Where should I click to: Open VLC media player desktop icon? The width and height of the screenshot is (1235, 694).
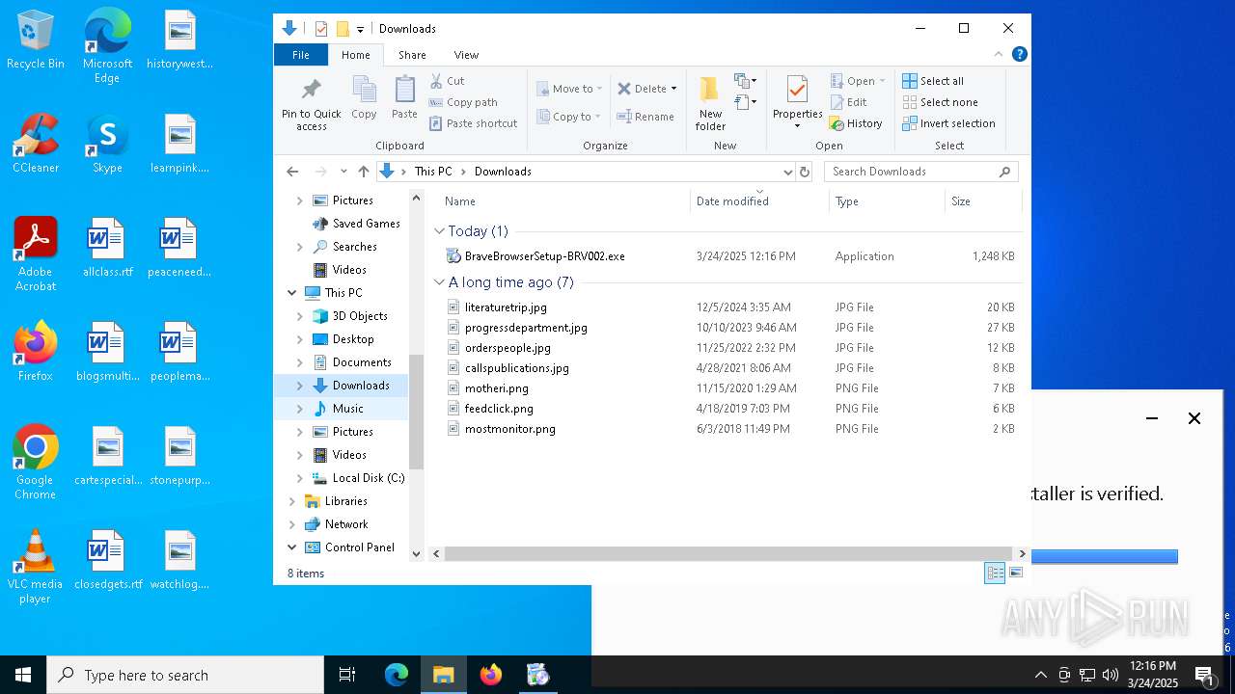36,567
